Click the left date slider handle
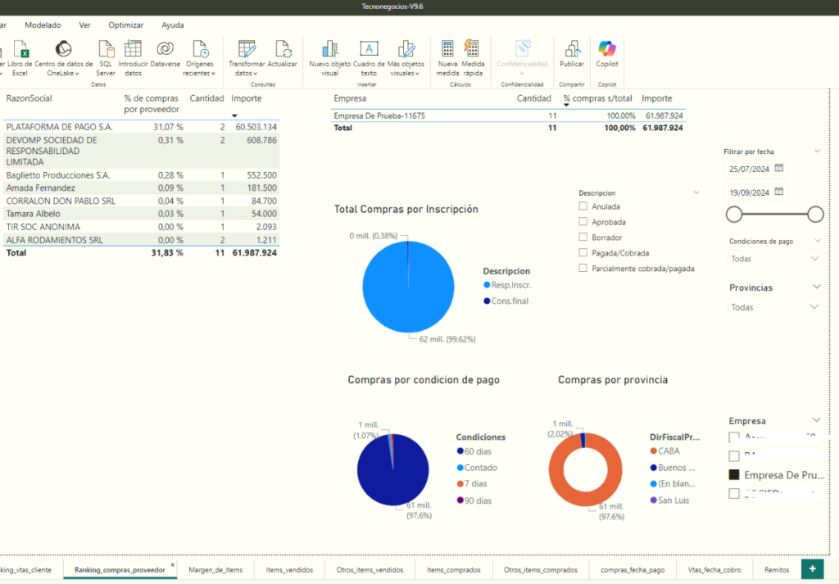The height and width of the screenshot is (584, 839). coord(734,215)
